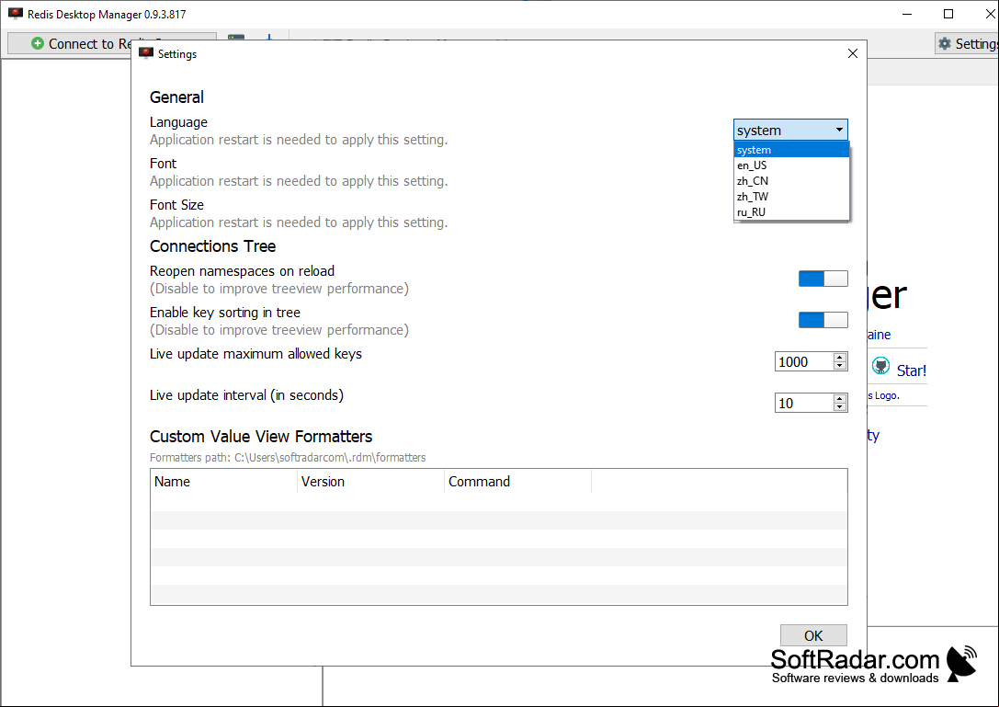
Task: Toggle Enable key sorting in tree switch
Action: (823, 320)
